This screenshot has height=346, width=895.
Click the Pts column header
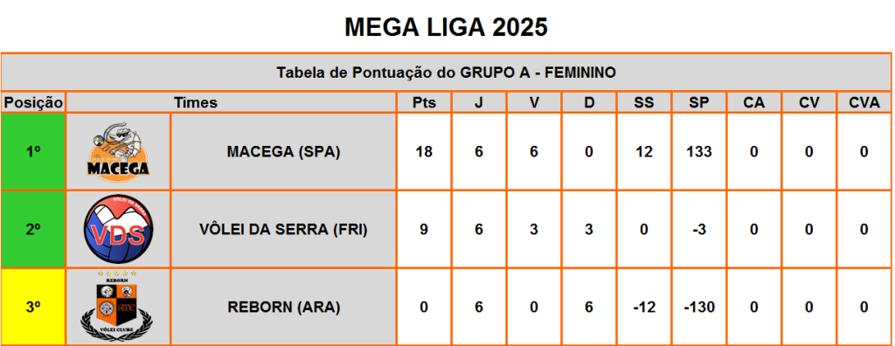424,103
